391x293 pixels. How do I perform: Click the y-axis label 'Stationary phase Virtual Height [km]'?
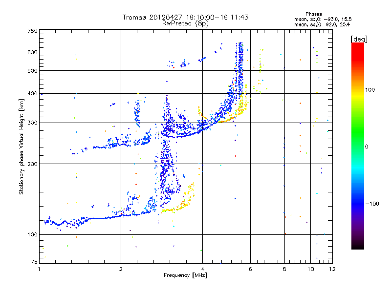[x=21, y=146]
